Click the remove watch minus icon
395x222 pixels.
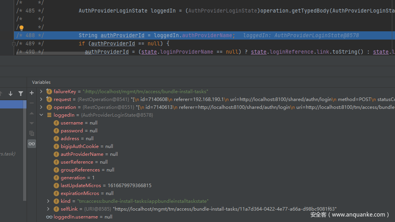point(32,103)
